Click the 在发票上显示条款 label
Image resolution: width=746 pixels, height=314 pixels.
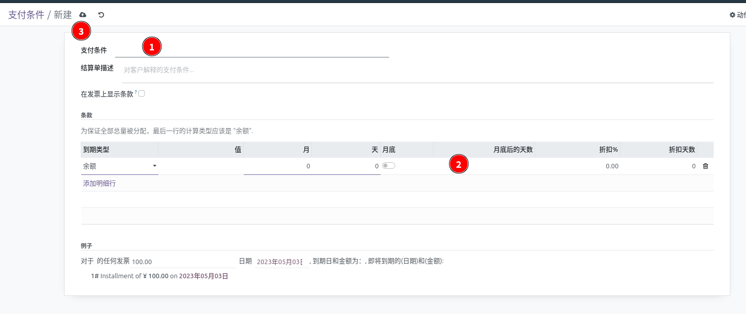107,94
